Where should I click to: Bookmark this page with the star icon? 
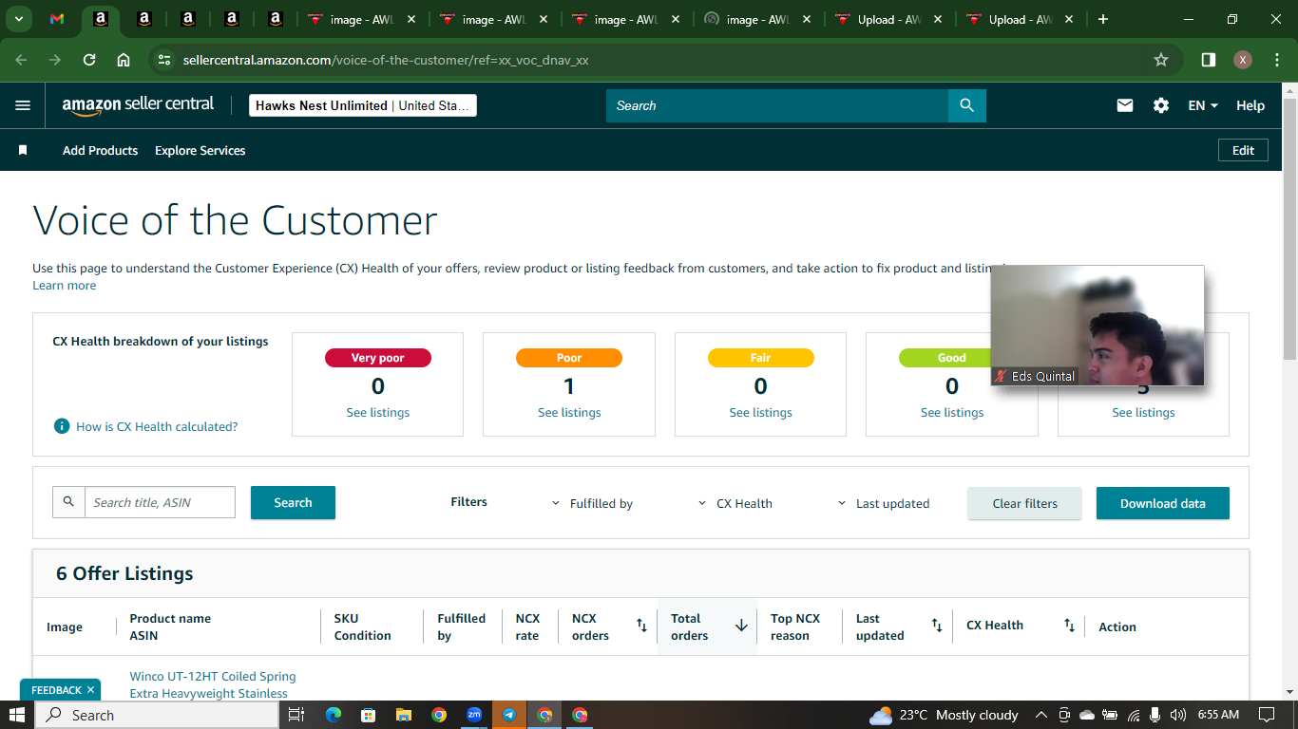[x=1161, y=60]
